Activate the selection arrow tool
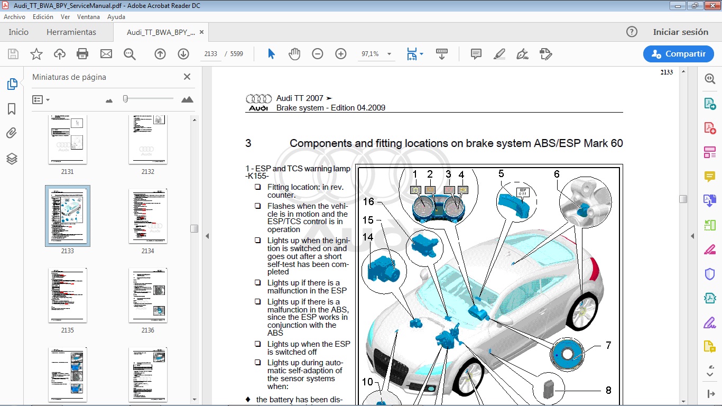The height and width of the screenshot is (406, 722). pos(272,54)
